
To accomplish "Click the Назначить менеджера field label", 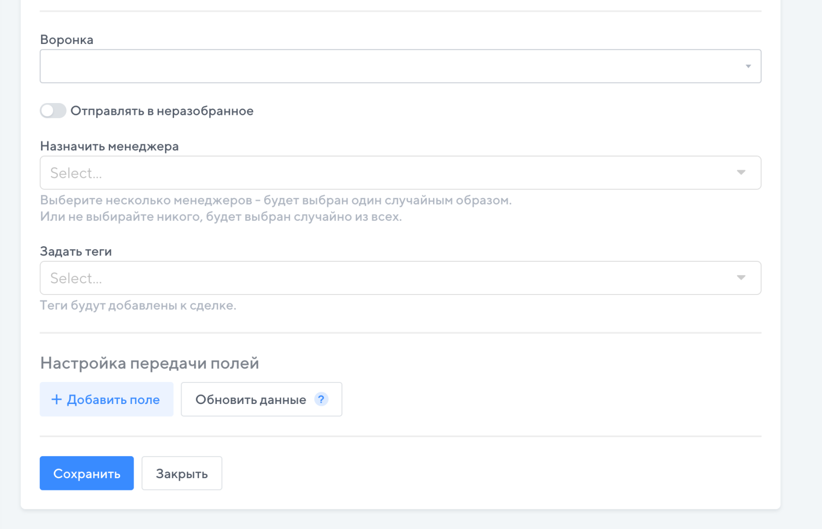I will point(109,146).
